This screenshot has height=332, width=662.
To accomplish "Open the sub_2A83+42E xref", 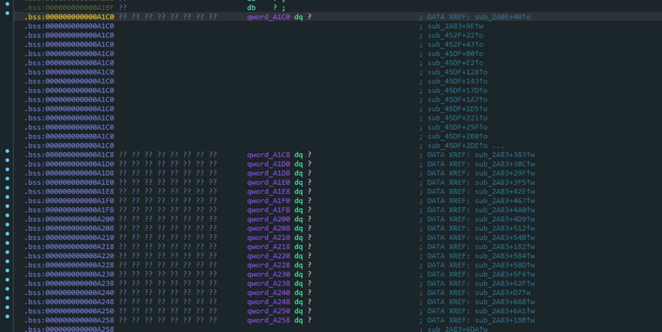I will tap(505, 192).
